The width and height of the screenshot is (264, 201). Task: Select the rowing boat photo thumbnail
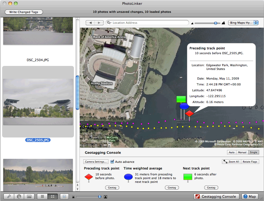pos(38,175)
